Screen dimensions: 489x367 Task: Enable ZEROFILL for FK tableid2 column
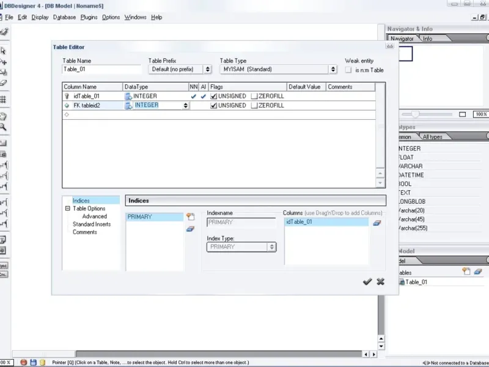tap(254, 106)
